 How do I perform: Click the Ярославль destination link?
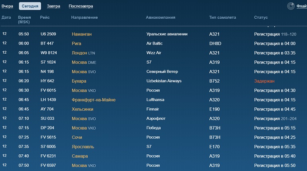pos(83,147)
